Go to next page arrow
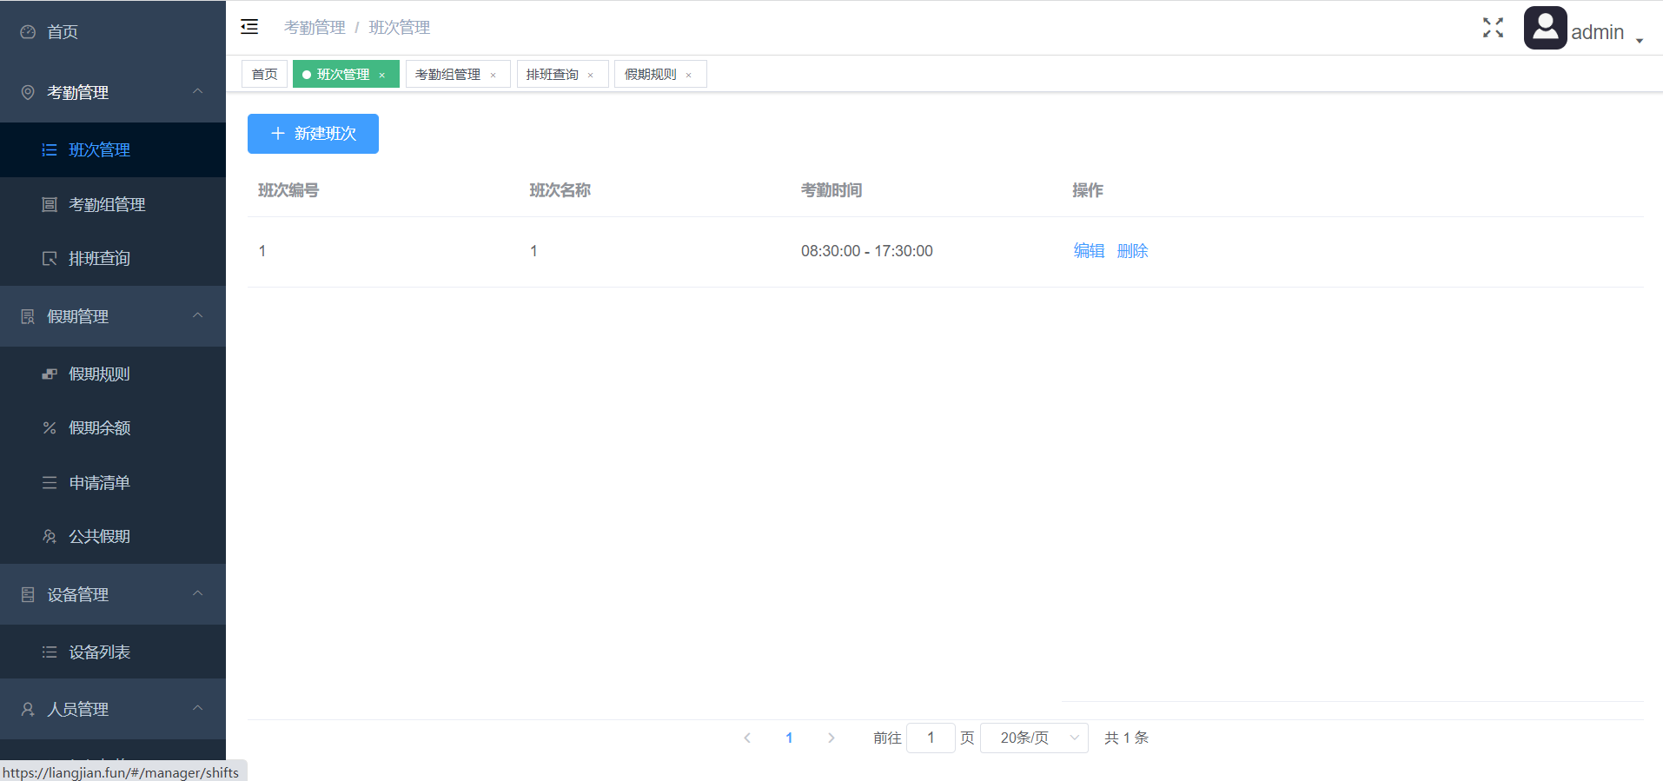 tap(831, 738)
